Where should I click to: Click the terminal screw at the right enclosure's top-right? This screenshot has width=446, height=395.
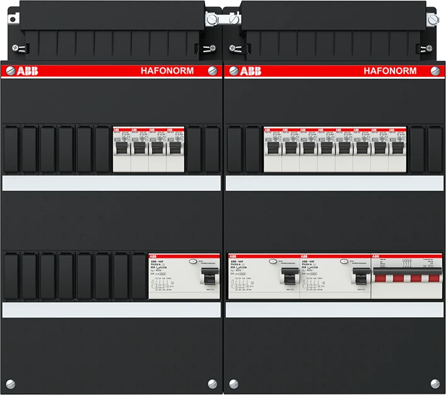point(432,20)
